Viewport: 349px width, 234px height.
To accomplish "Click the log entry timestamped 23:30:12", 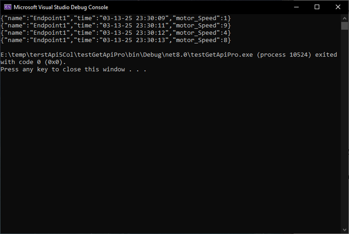I will tap(114, 33).
